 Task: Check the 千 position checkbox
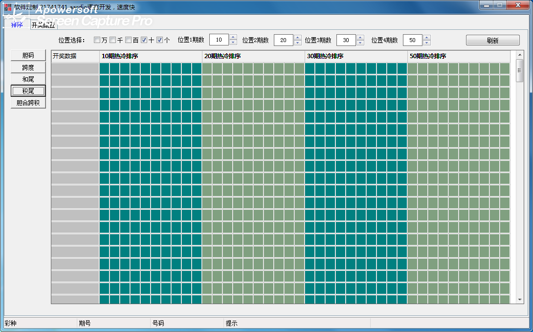(112, 40)
